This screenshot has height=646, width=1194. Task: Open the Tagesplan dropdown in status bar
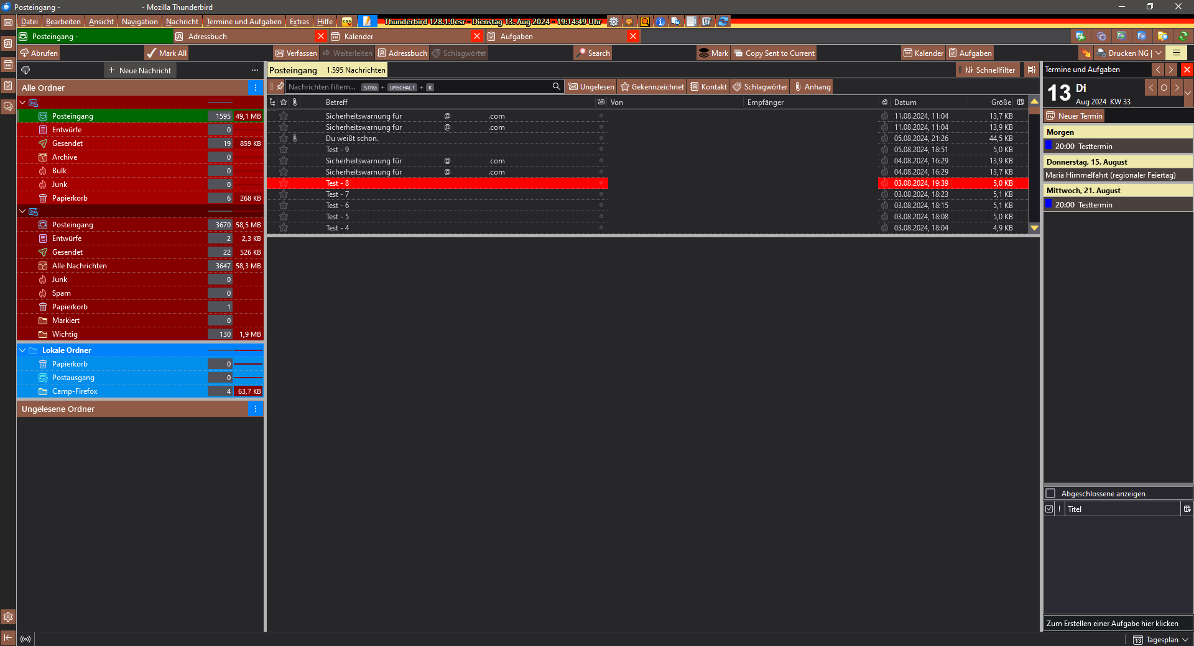tap(1185, 640)
